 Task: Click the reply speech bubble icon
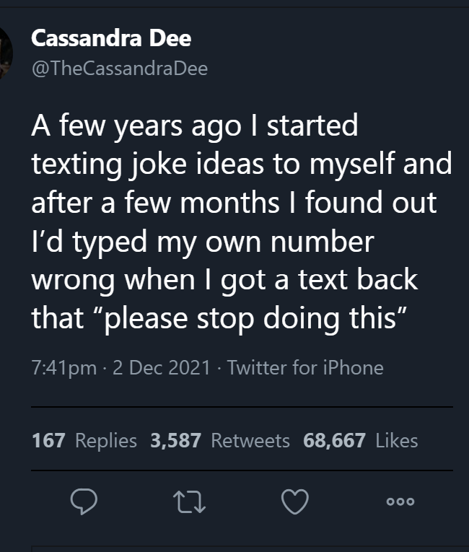83,501
